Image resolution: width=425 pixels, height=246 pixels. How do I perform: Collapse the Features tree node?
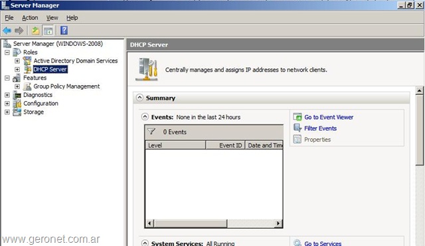click(x=7, y=78)
